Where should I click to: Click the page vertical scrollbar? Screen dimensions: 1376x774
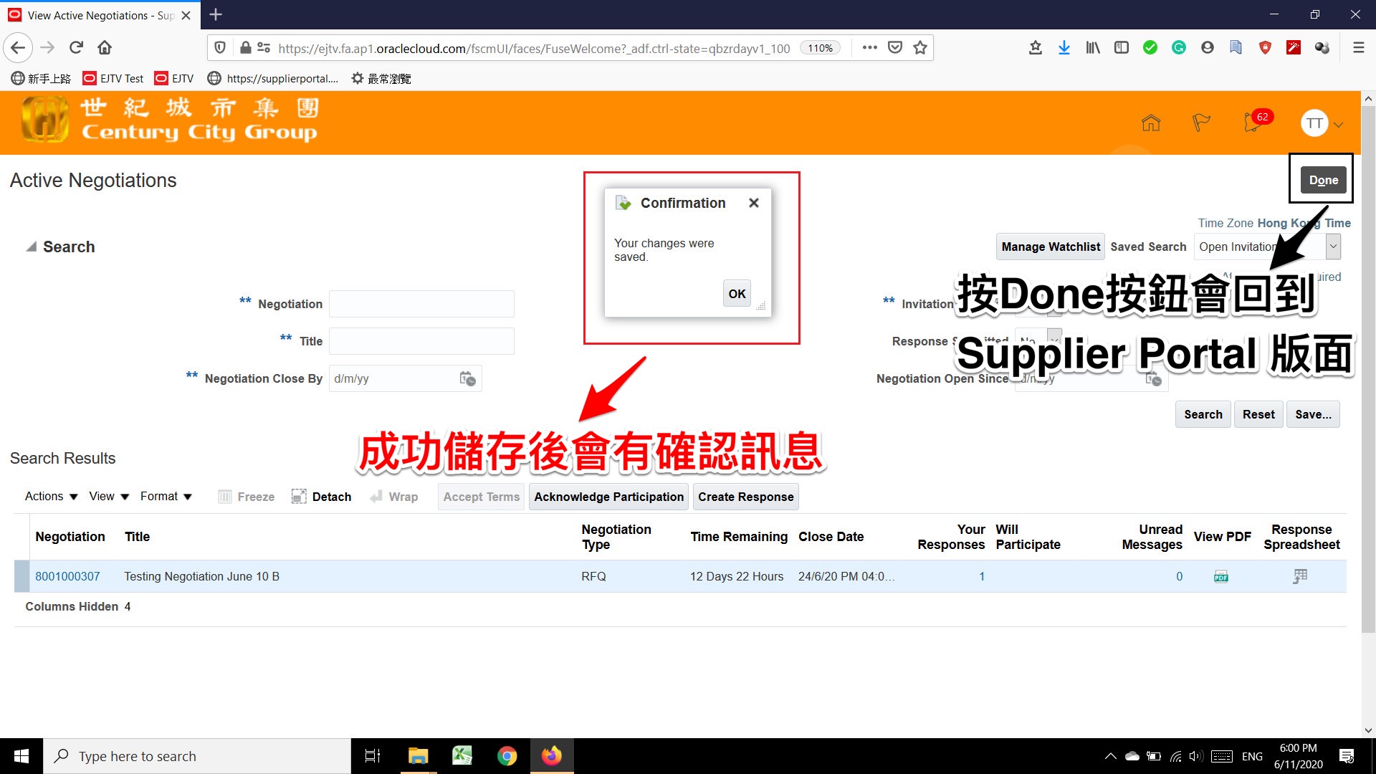(1368, 369)
